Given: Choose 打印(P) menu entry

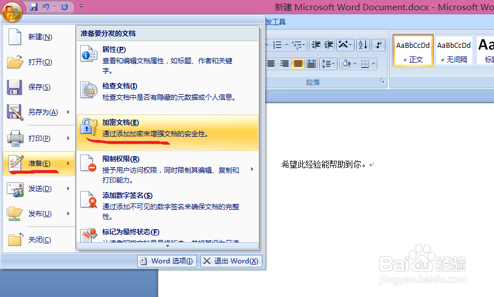Looking at the screenshot, I should [x=39, y=139].
